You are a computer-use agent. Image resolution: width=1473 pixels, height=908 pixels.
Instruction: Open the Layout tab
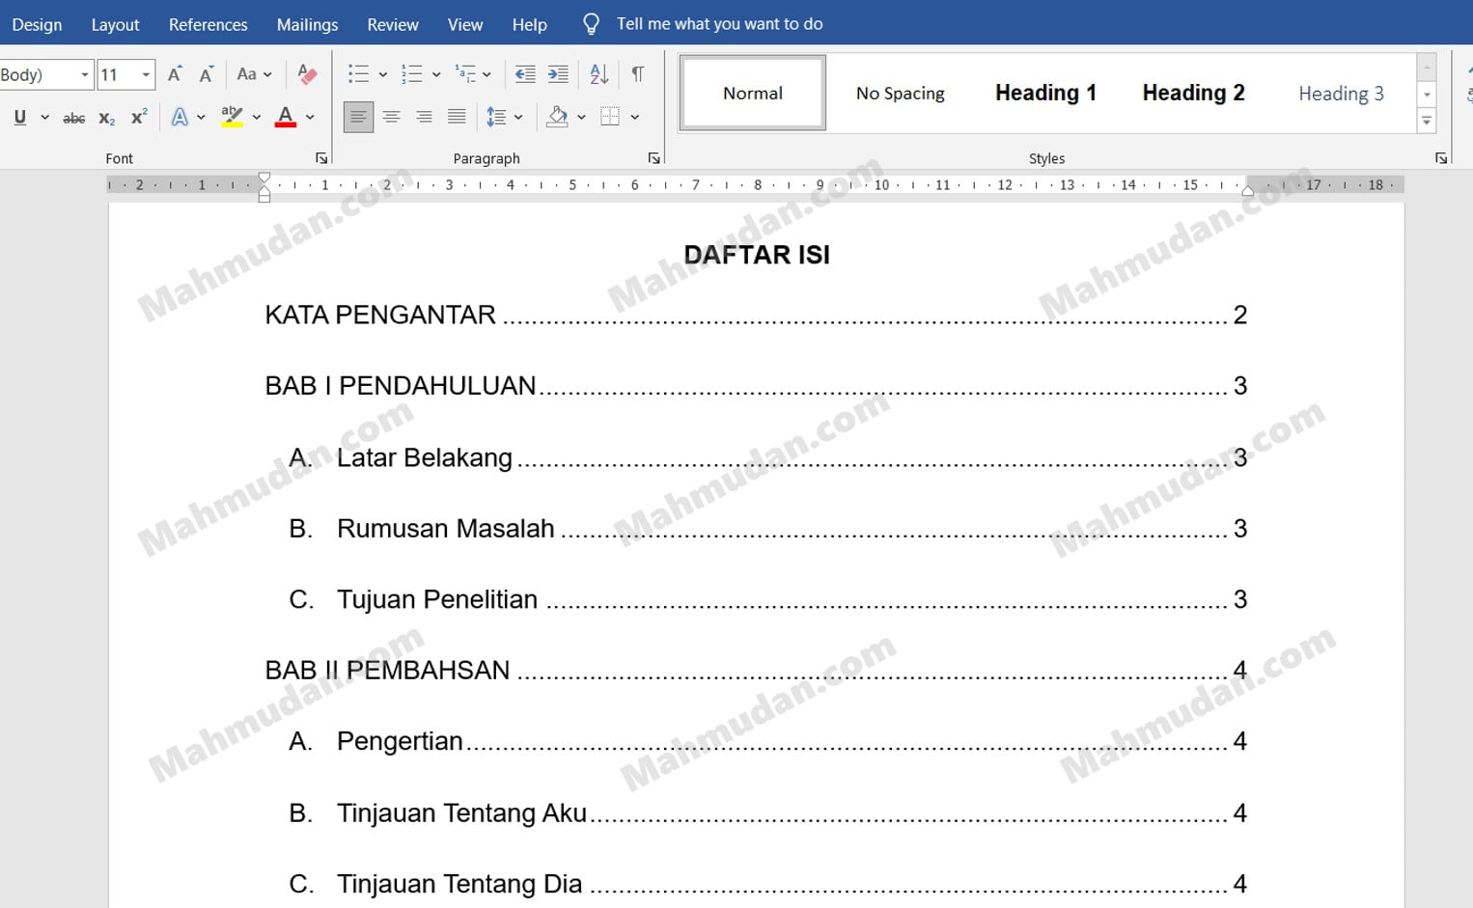(115, 24)
